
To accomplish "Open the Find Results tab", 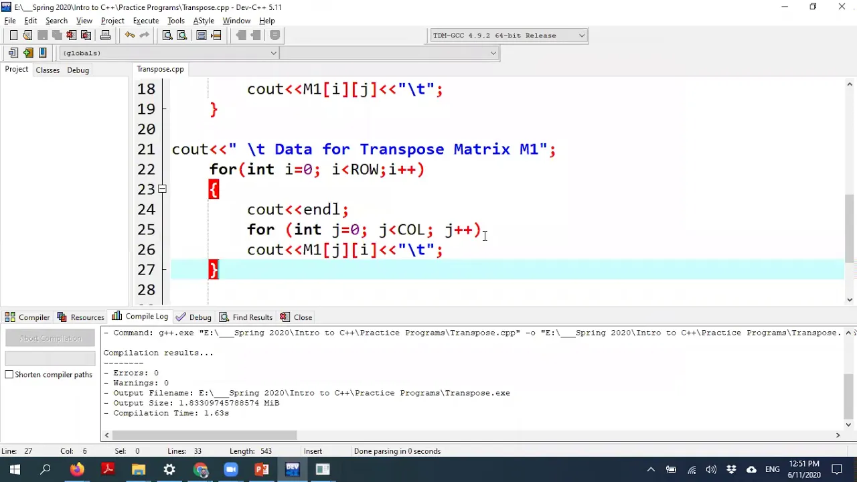I will point(246,317).
